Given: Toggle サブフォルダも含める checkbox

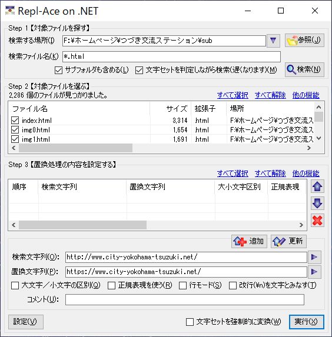Looking at the screenshot, I should click(x=58, y=70).
